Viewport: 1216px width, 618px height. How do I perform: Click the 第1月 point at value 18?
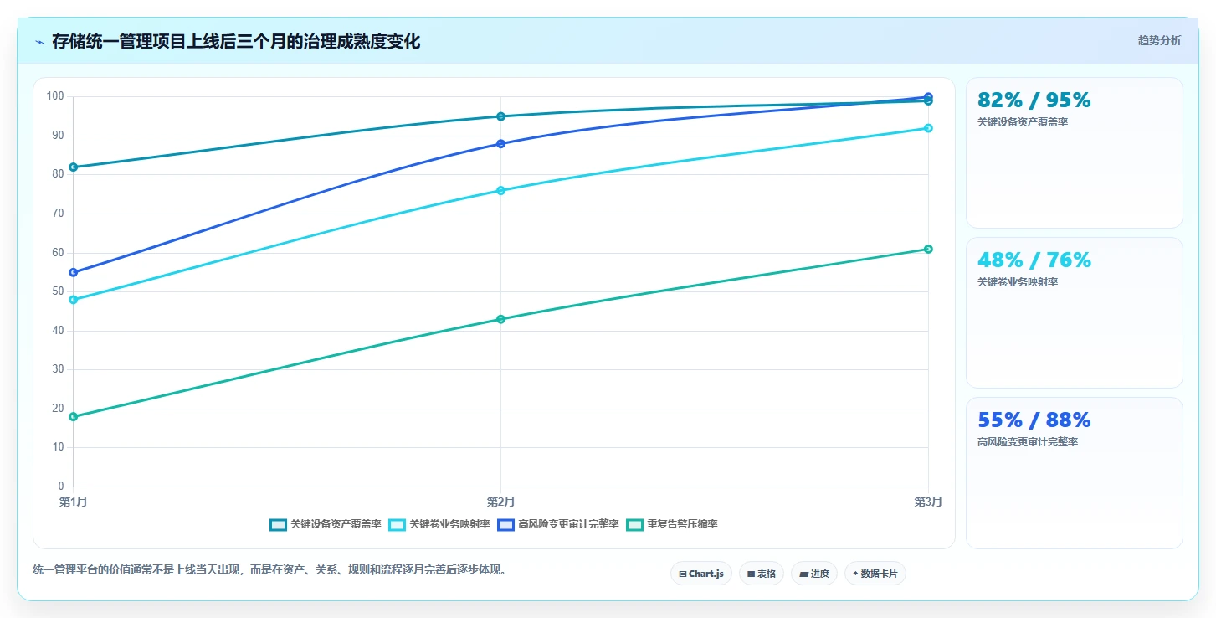click(74, 416)
